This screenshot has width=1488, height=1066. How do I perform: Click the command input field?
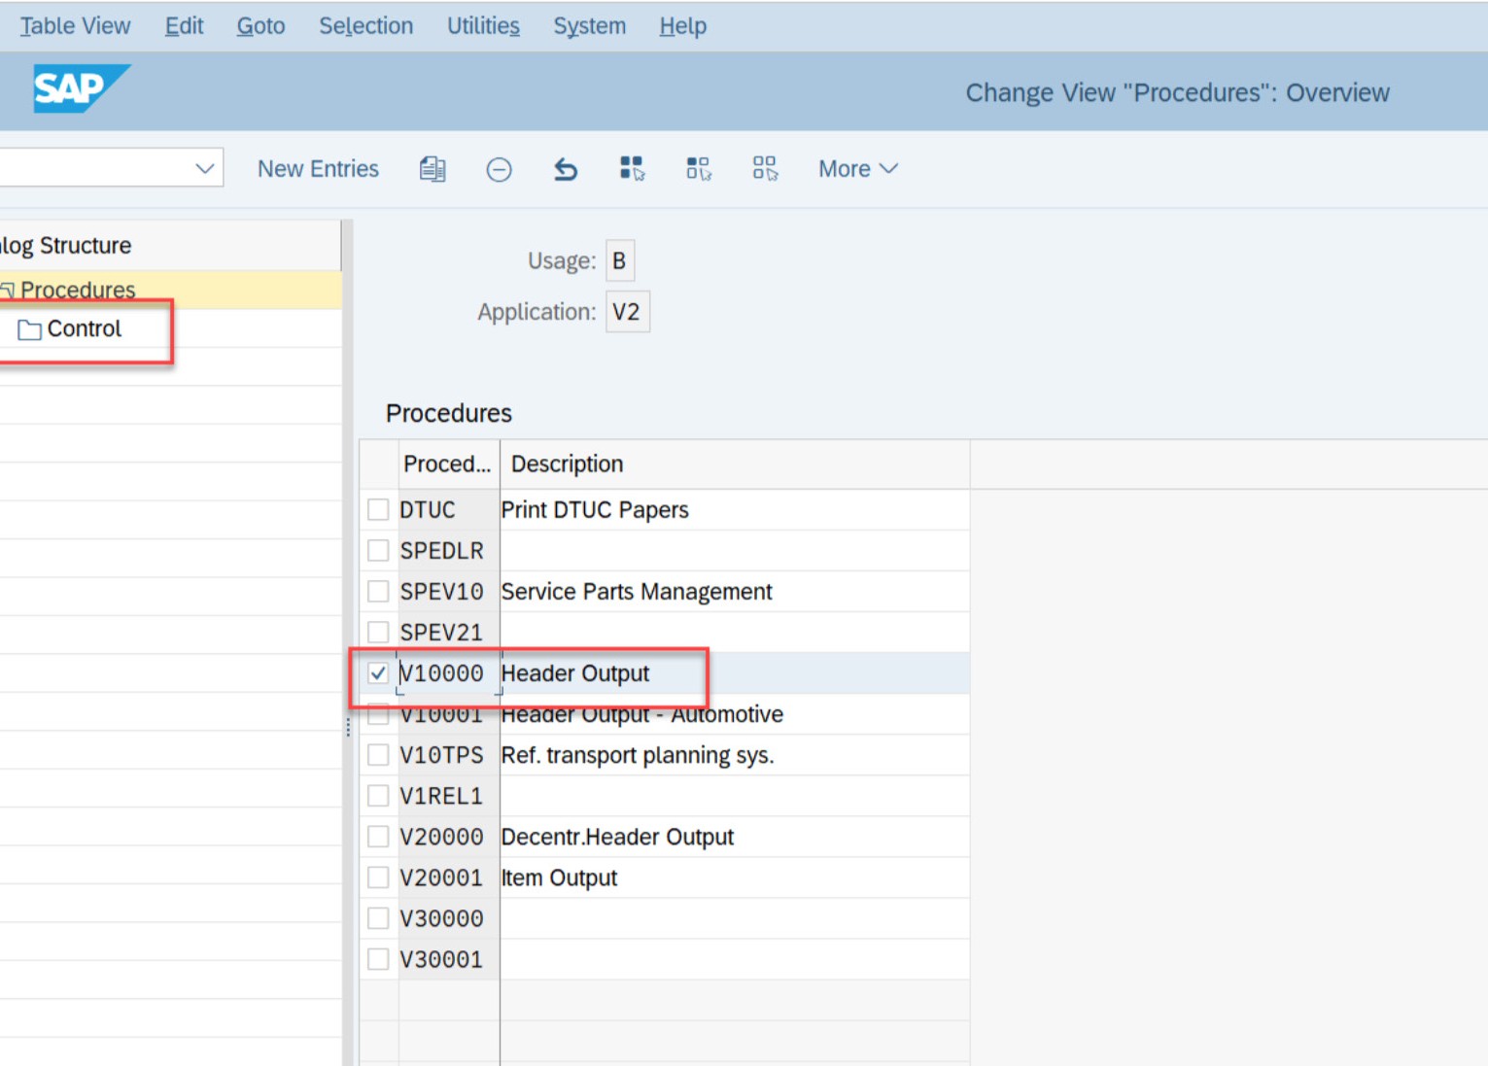[x=112, y=167]
